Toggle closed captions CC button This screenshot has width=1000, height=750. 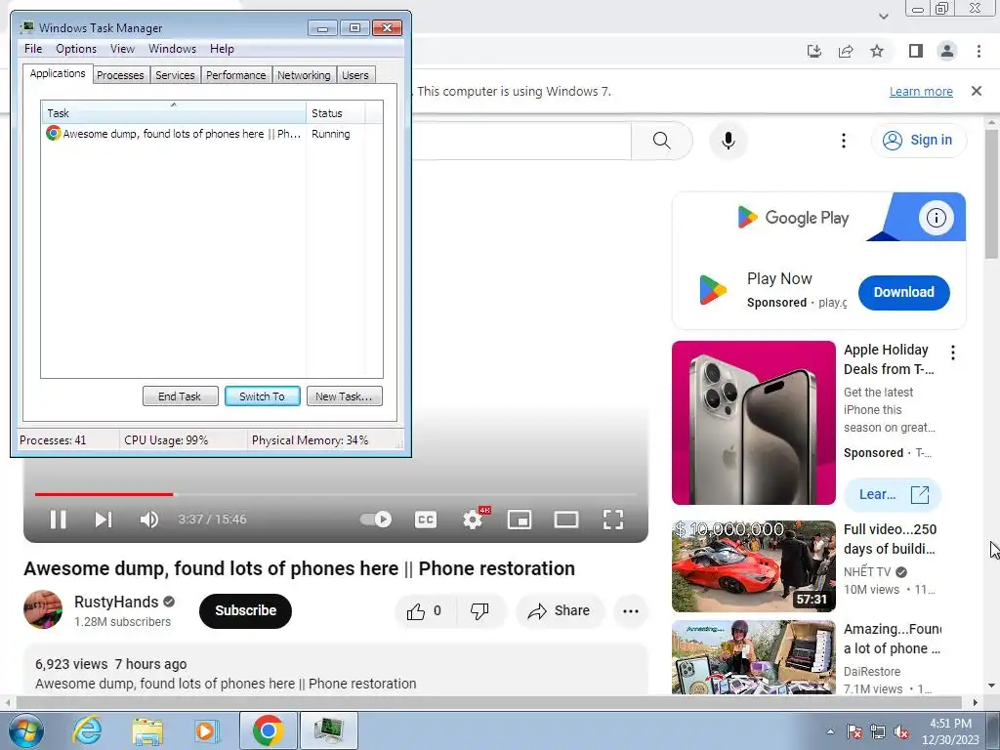(x=426, y=520)
